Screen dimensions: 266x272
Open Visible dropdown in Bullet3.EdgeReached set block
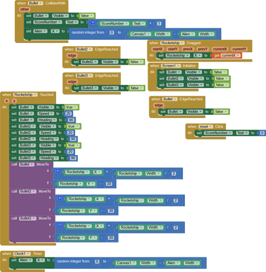coord(110,88)
